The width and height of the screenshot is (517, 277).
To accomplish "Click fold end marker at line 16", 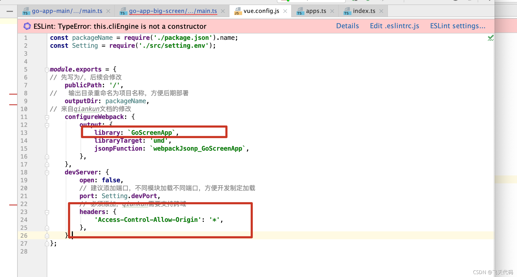I will click(x=47, y=156).
